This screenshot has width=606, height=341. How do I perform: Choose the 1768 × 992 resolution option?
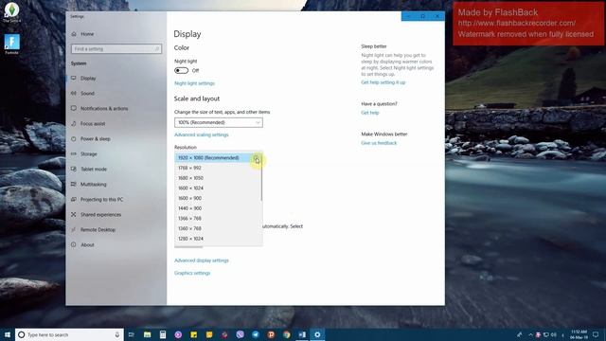pyautogui.click(x=218, y=168)
